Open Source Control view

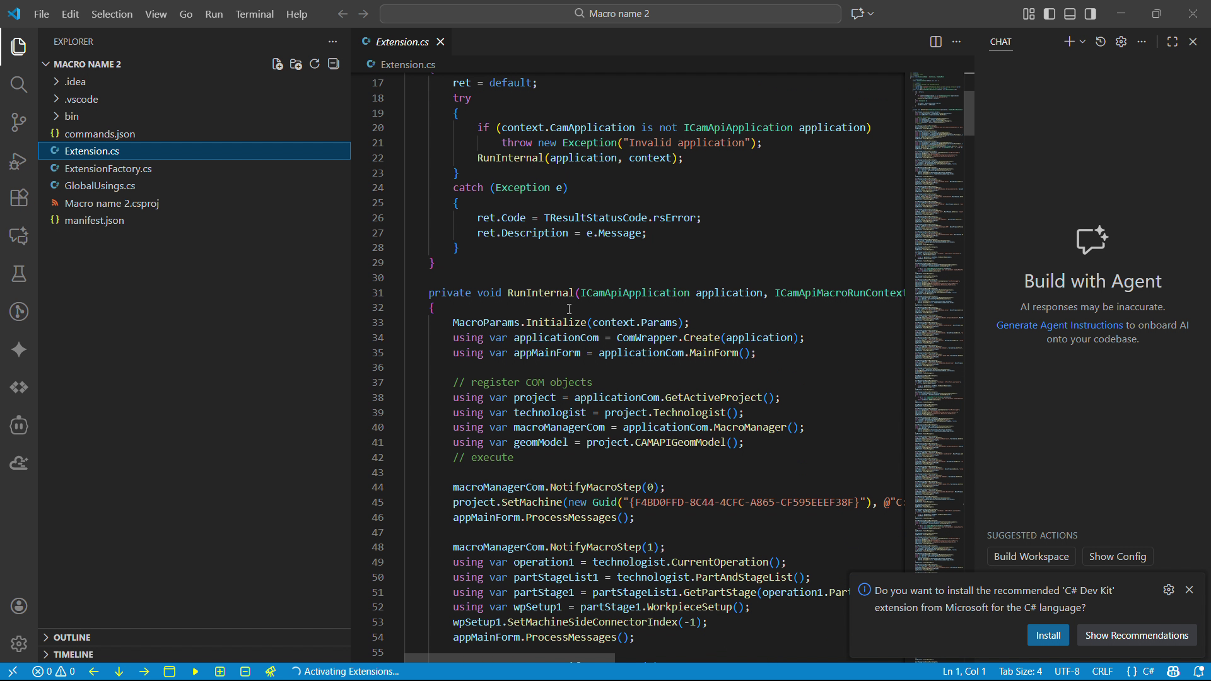pos(19,122)
